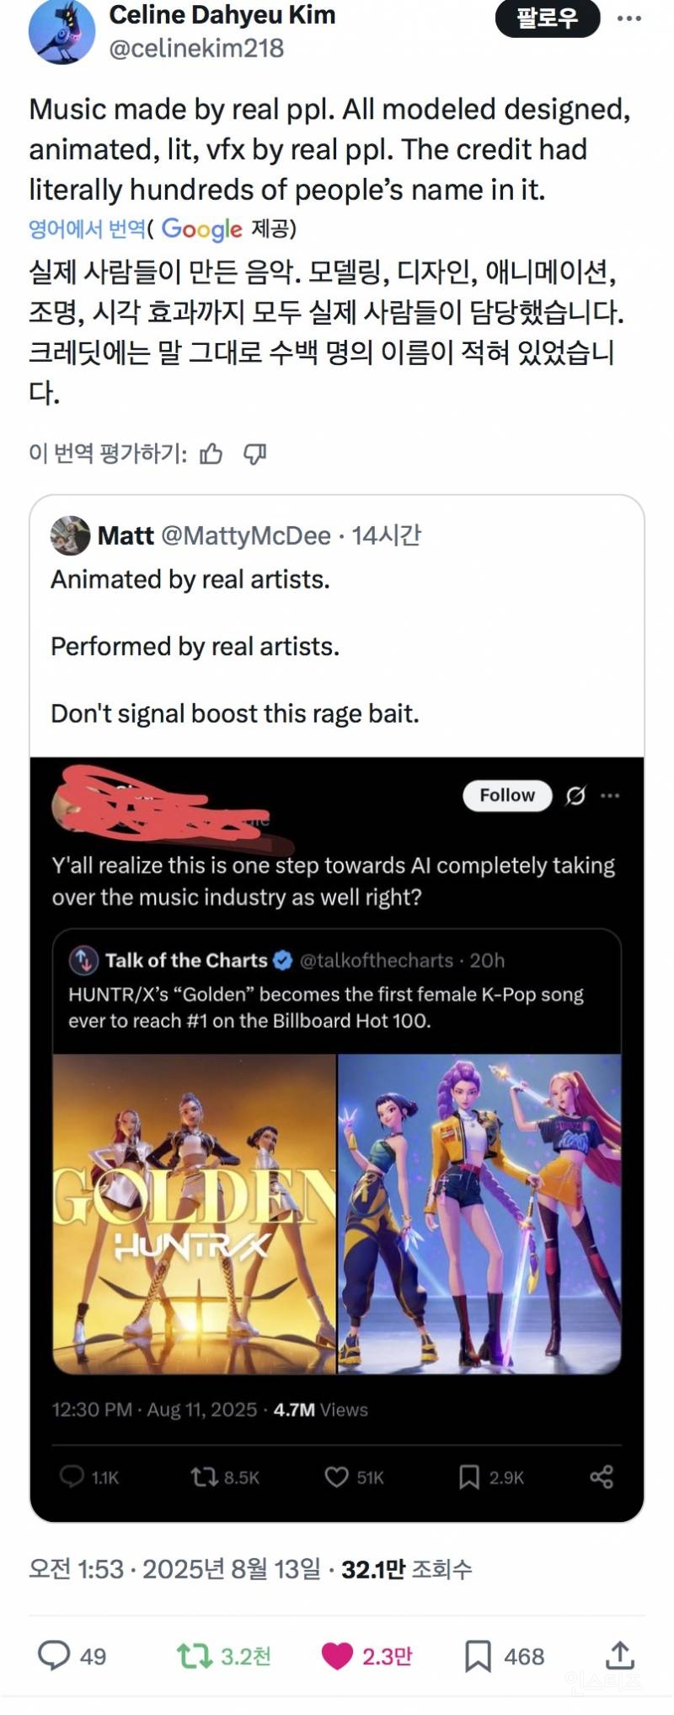Open the @celinekim218 handle link
This screenshot has width=674, height=1715.
[196, 48]
